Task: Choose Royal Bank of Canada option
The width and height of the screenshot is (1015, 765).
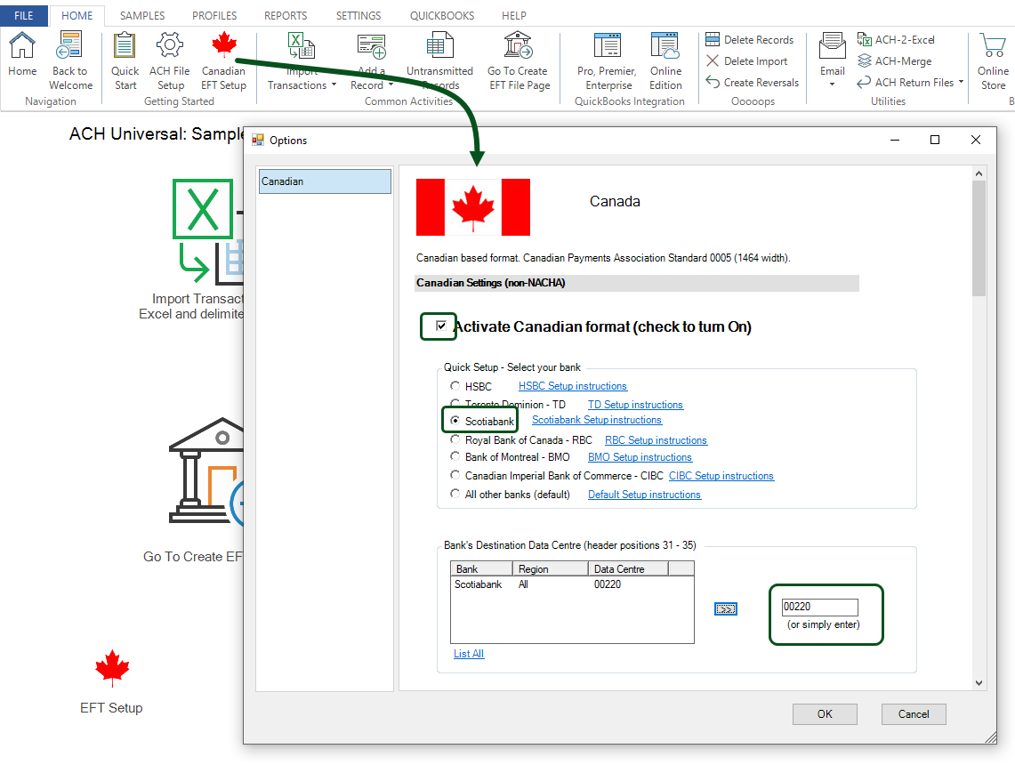Action: click(455, 439)
